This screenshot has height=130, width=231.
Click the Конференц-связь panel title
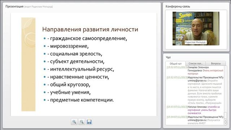178,6
